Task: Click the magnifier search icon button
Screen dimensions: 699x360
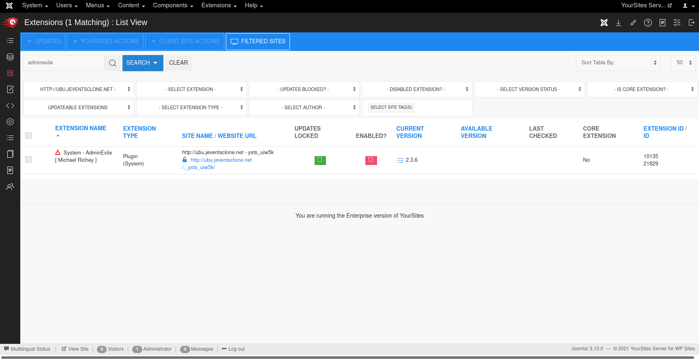Action: (x=113, y=63)
